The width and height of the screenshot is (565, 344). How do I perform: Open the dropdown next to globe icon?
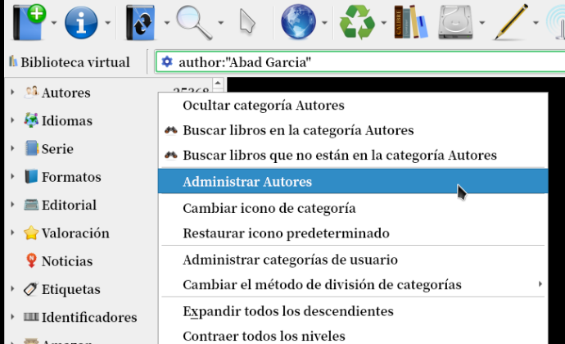click(x=324, y=23)
